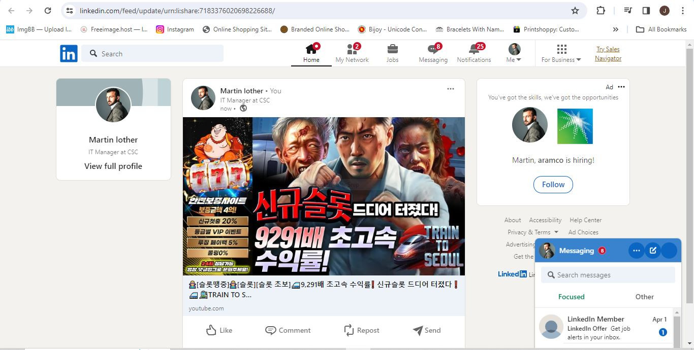
Task: Click the aramco logo in the ad
Action: point(575,126)
